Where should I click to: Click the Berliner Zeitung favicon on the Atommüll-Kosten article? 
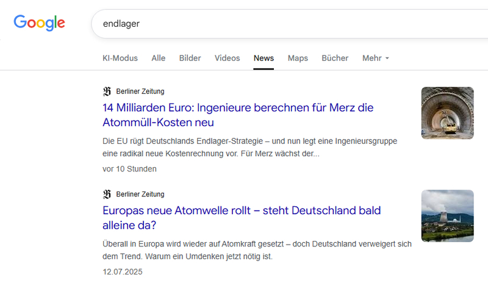pos(107,91)
